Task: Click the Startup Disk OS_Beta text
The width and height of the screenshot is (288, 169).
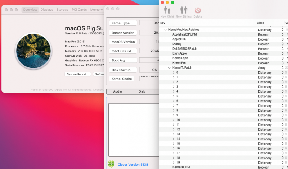Action: click(80, 56)
